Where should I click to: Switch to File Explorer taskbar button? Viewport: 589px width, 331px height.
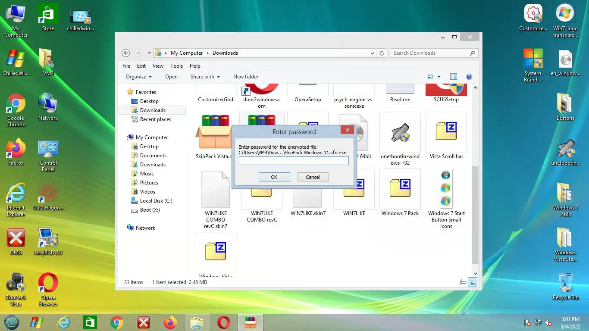tap(197, 322)
